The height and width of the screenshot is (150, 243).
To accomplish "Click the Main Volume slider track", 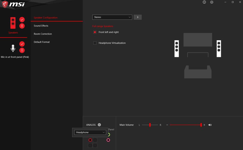I will click(185, 125).
